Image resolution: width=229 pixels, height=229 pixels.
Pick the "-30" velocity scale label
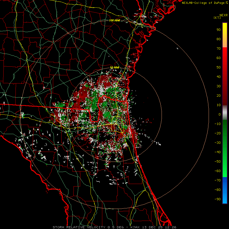[218, 143]
